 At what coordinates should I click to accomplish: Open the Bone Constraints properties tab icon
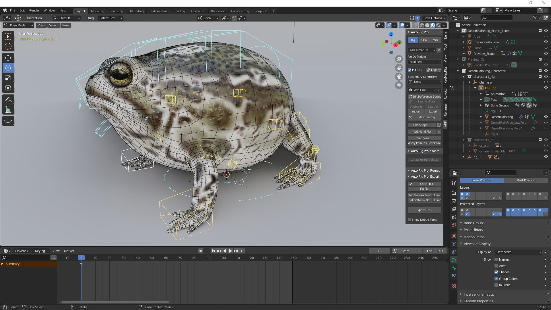454,276
